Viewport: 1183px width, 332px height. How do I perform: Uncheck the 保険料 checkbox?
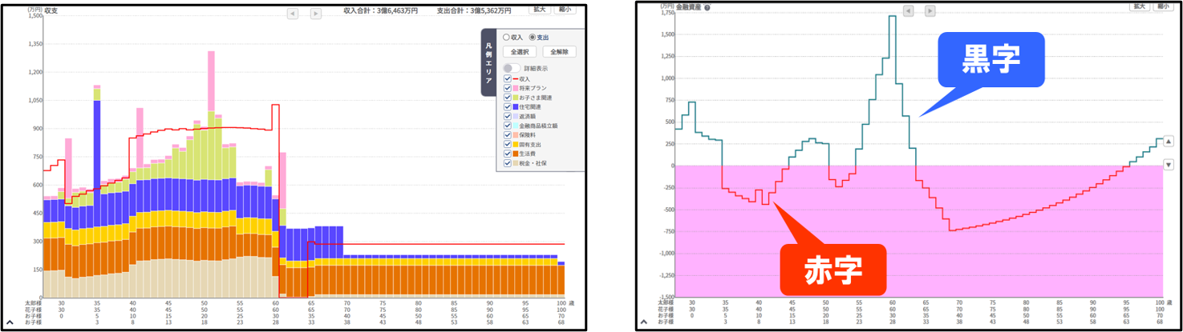[507, 135]
